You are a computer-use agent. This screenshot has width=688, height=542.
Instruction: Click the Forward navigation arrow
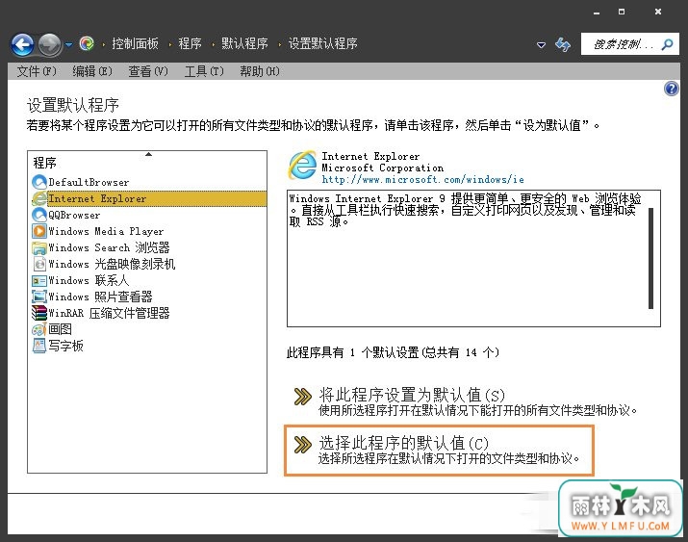50,44
